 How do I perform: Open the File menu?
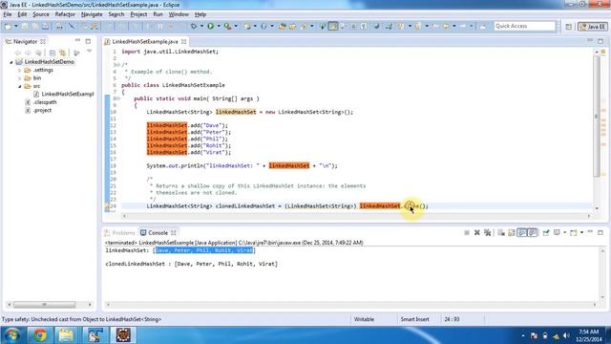(8, 14)
